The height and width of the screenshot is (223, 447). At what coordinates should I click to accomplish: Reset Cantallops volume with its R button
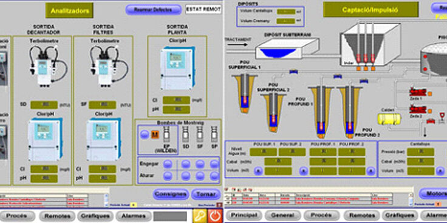coord(440,171)
